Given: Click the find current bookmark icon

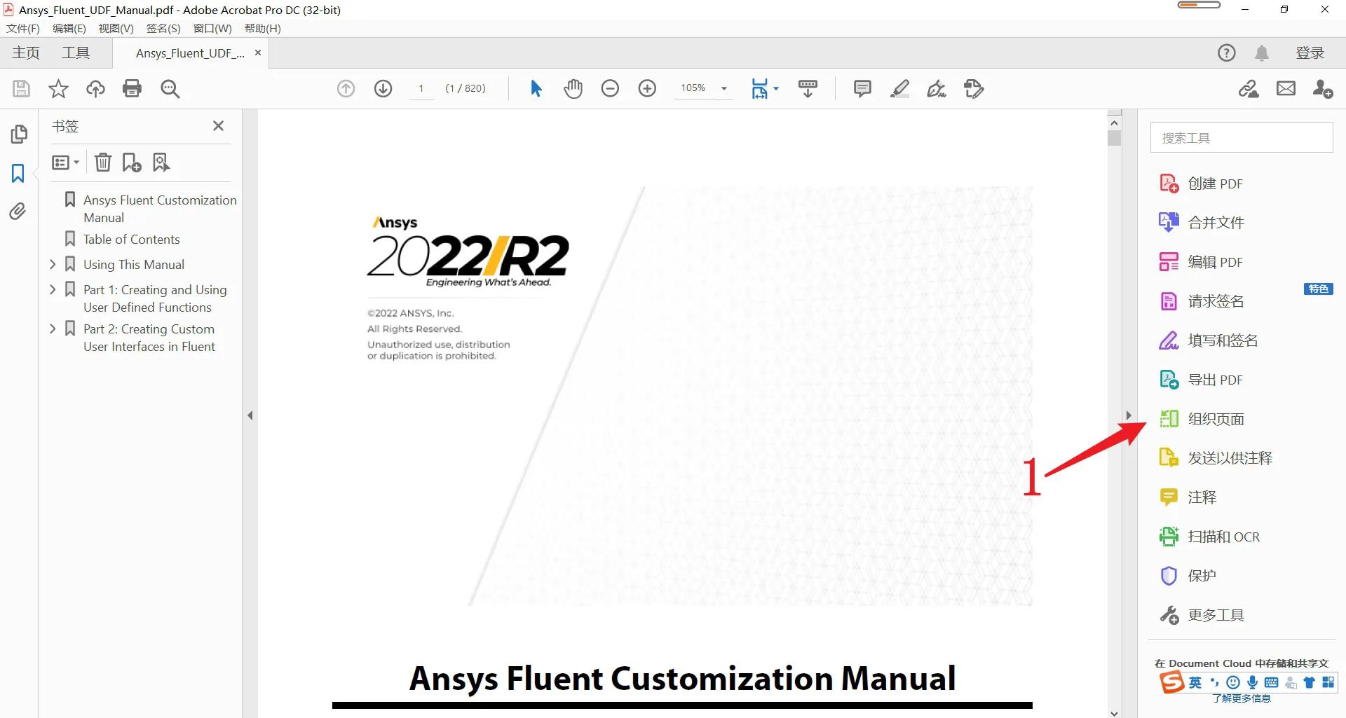Looking at the screenshot, I should point(161,163).
